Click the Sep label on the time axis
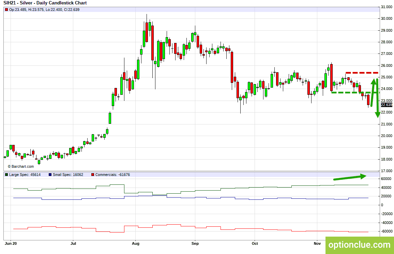The image size is (394, 254). 195,243
